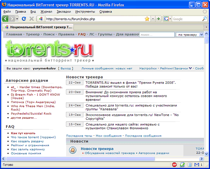210x169 pixels.
Task: Open Что такое torrent (торрент) link
Action: pos(33,137)
